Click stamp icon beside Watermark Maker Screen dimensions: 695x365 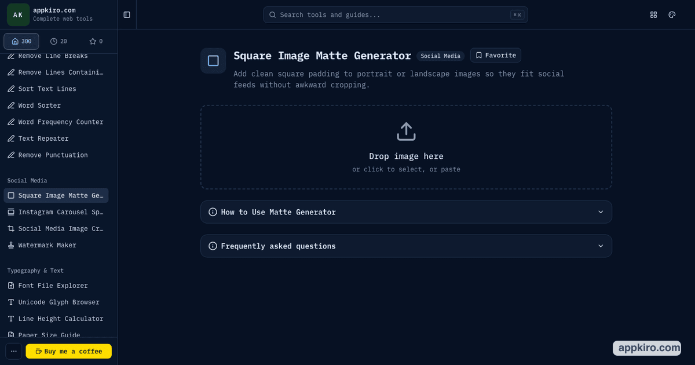11,245
